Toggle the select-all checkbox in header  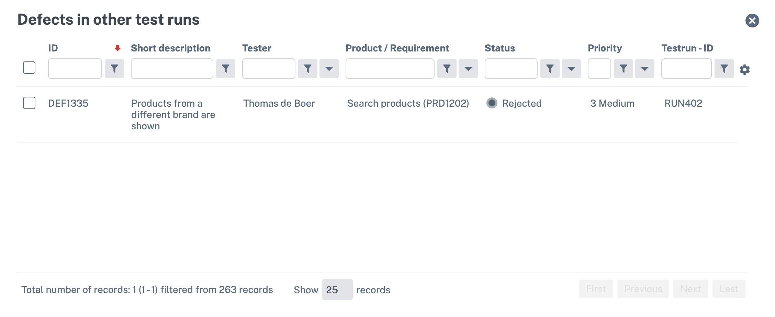click(29, 68)
